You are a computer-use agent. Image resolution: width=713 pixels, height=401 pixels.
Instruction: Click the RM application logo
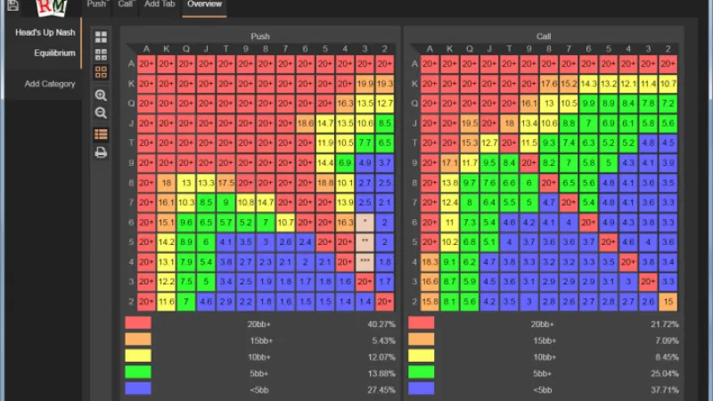tap(52, 8)
